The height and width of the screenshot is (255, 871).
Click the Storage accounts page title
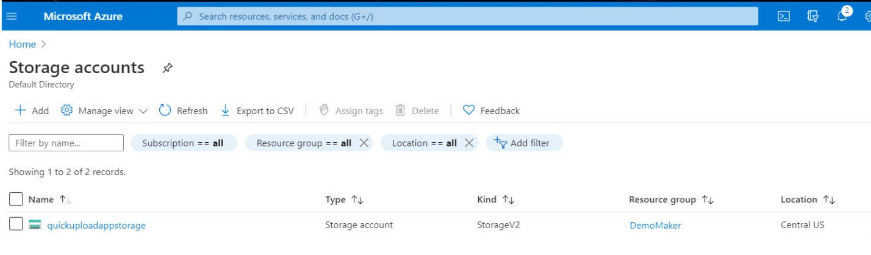77,67
